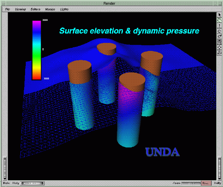Click the Rotx vertical thumbwheel on the left
This screenshot has width=223, height=187.
pyautogui.click(x=5, y=168)
